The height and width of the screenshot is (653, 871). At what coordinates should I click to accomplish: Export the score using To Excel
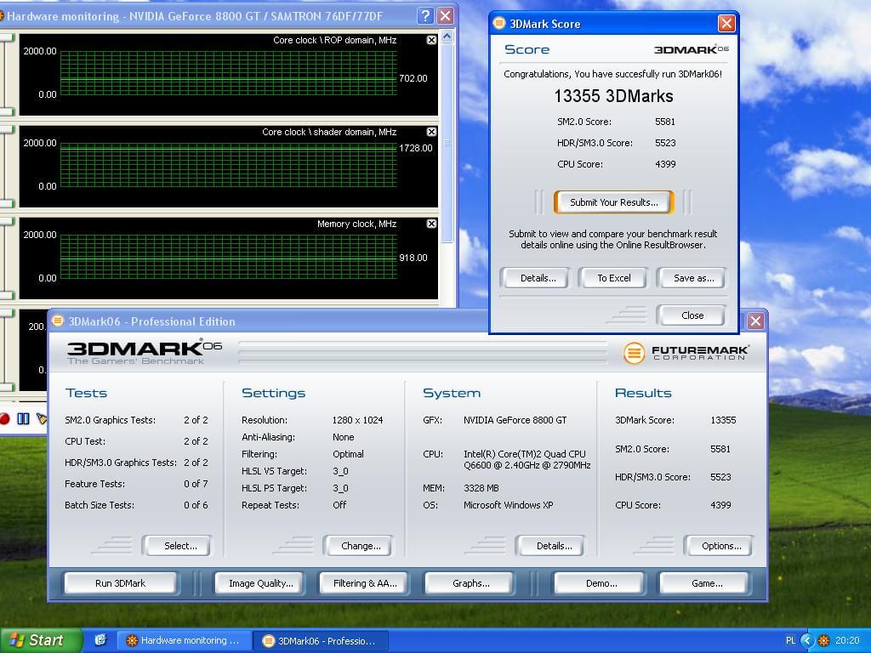[613, 278]
